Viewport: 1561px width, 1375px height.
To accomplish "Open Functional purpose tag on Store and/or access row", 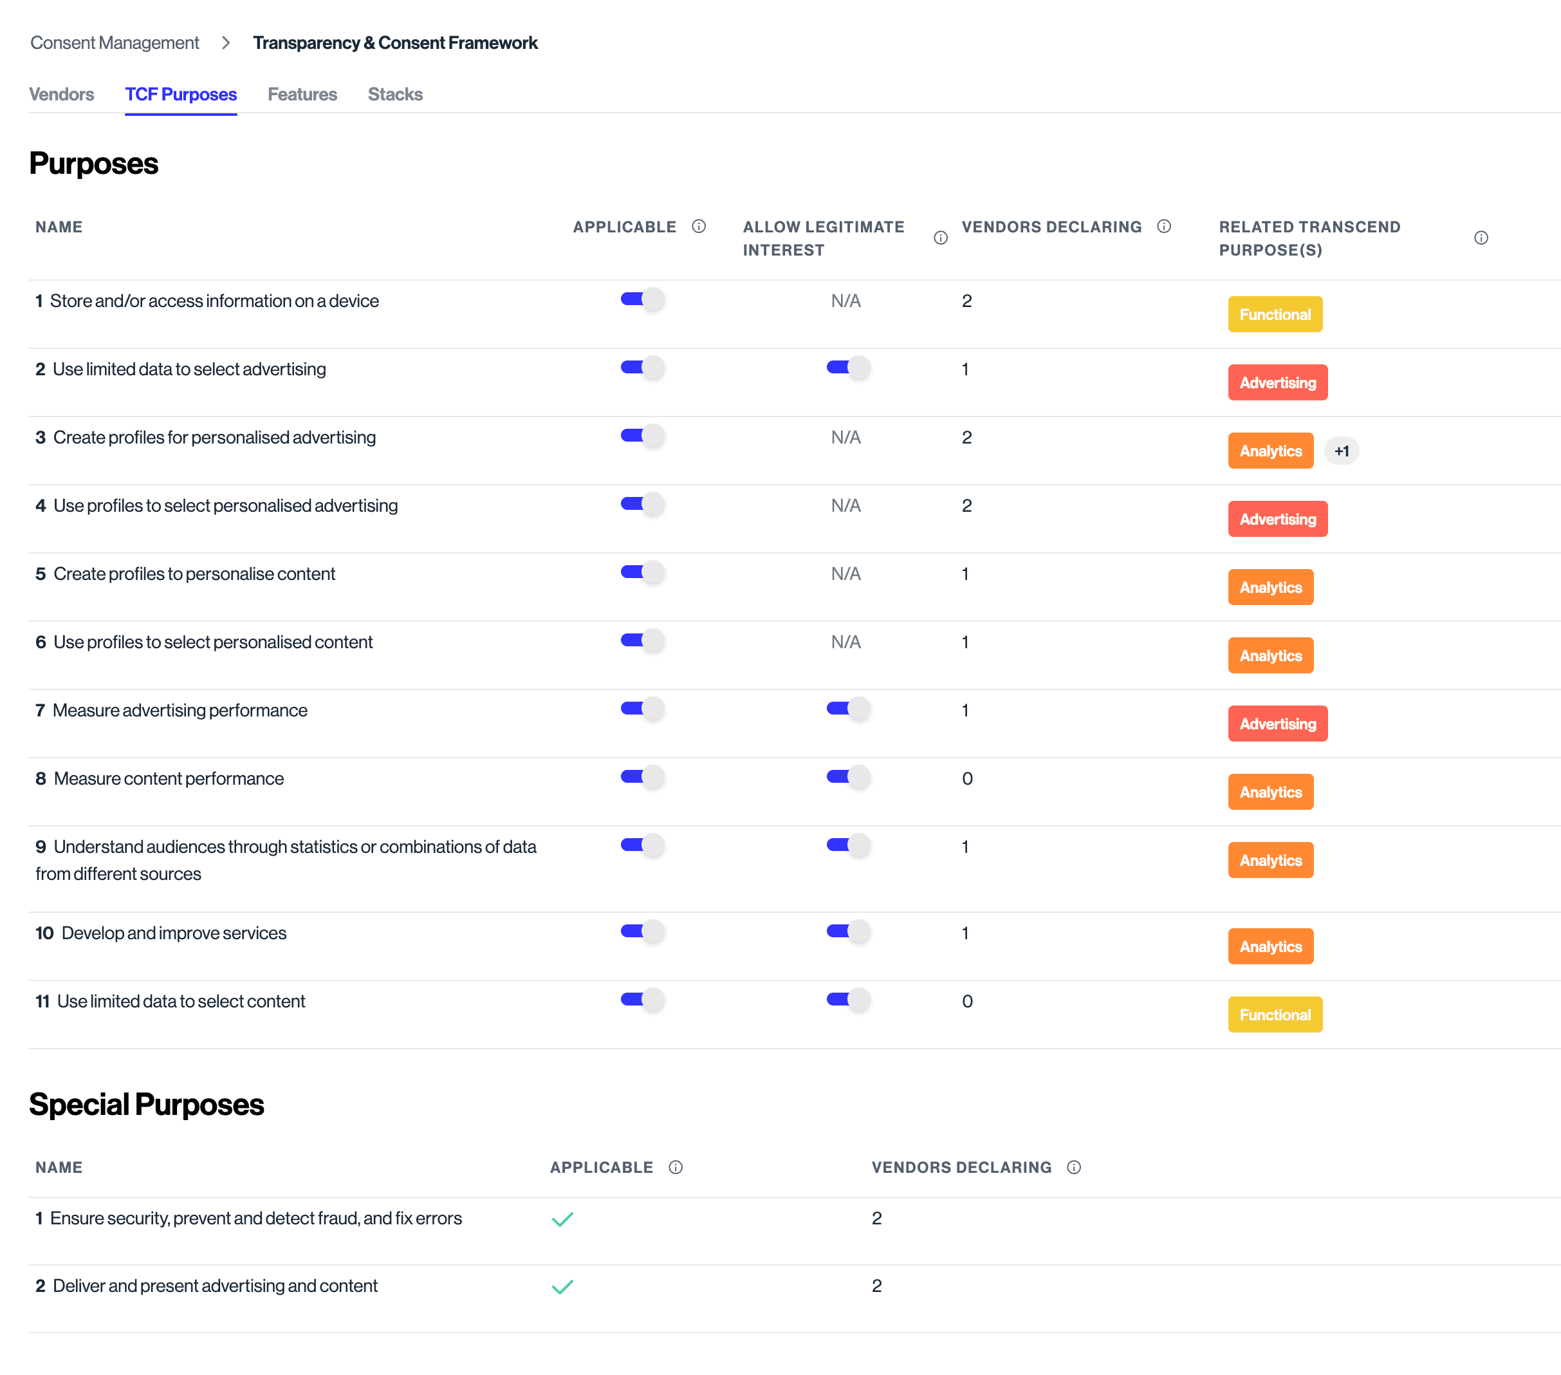I will 1274,315.
